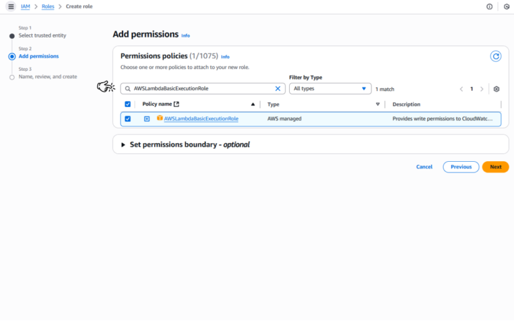This screenshot has height=323, width=514.
Task: Refresh the permissions policies list
Action: pyautogui.click(x=496, y=56)
